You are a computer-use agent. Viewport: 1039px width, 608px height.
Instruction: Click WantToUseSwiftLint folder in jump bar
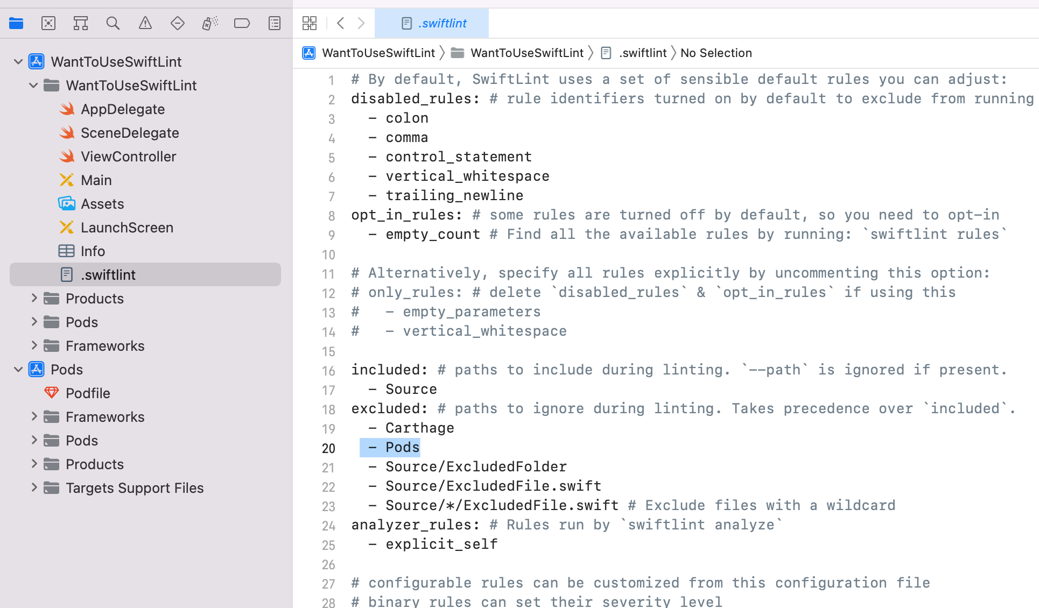(526, 53)
